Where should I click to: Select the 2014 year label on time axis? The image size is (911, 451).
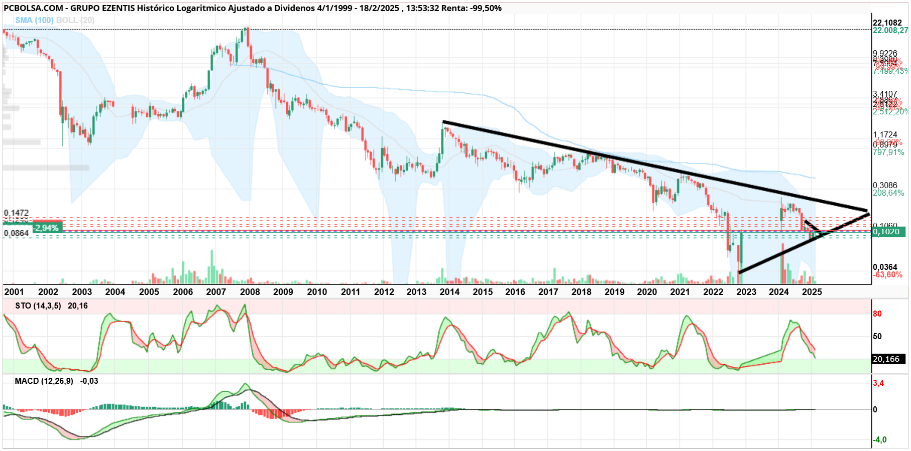point(449,291)
